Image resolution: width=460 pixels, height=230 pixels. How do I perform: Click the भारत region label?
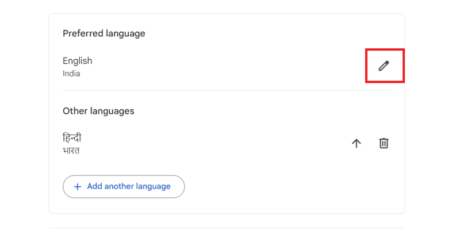pos(71,151)
